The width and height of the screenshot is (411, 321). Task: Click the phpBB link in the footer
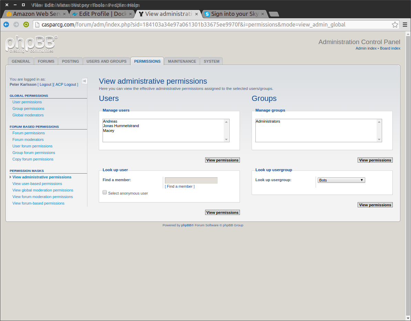pyautogui.click(x=186, y=225)
